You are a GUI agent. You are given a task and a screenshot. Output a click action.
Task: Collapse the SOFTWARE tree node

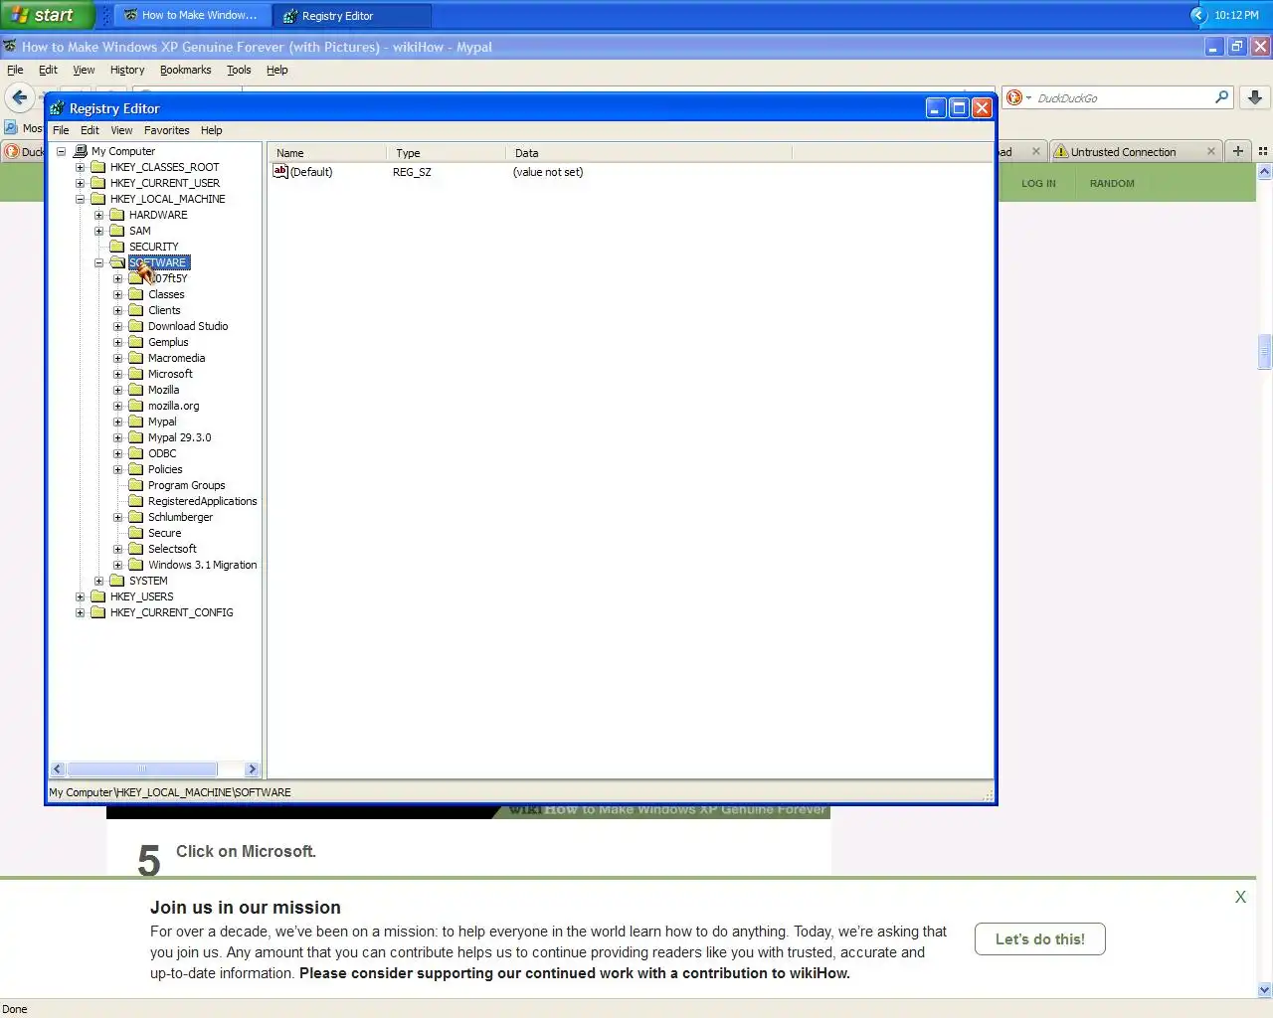[x=98, y=262]
